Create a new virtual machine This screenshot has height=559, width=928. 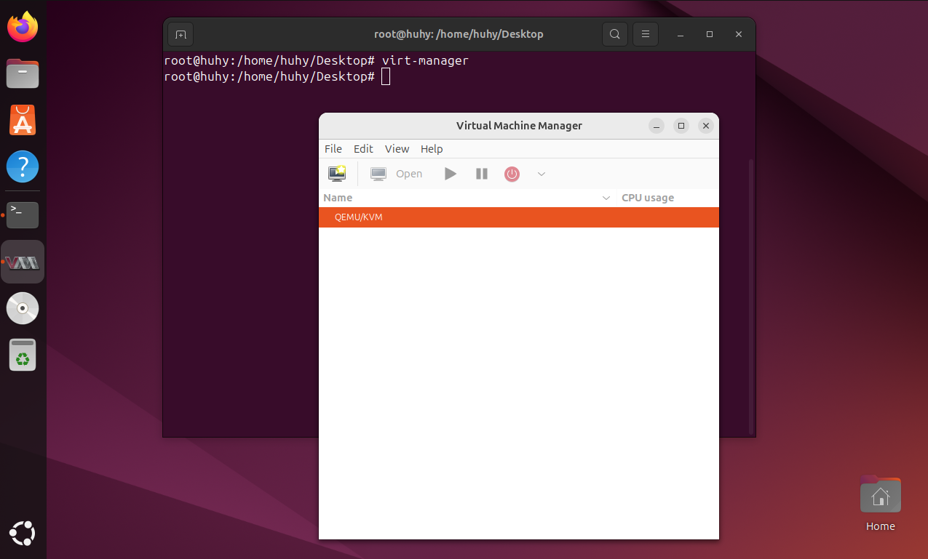[337, 174]
